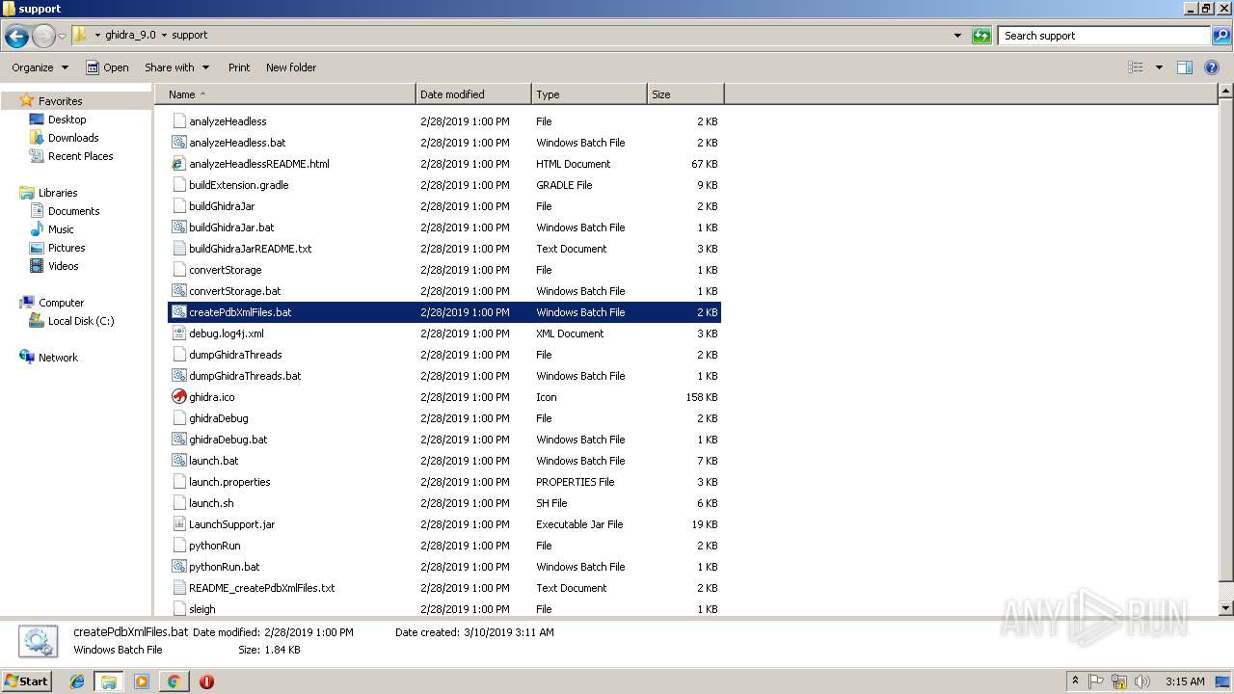Select the launch.bat file icon
The height and width of the screenshot is (694, 1234).
point(178,461)
